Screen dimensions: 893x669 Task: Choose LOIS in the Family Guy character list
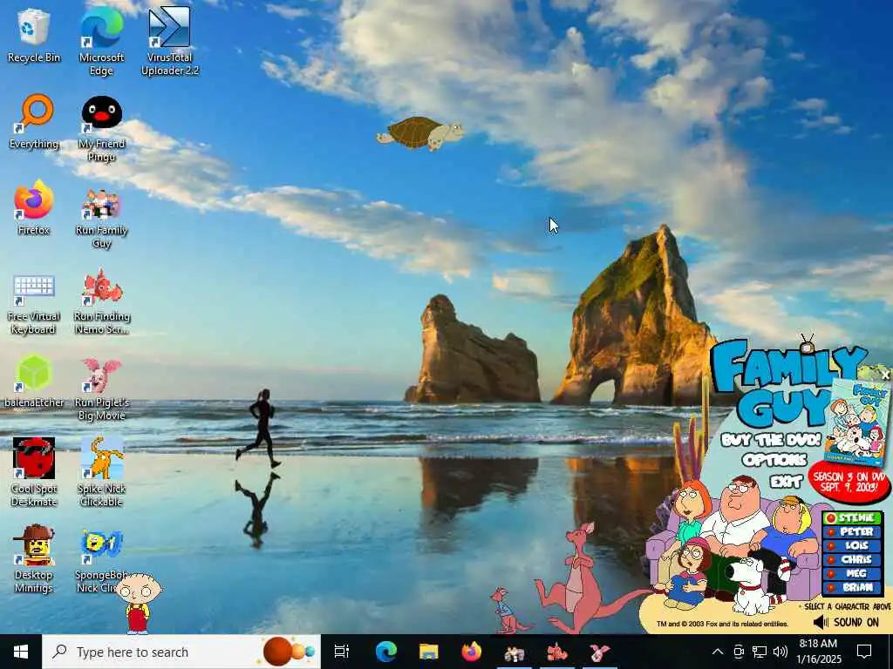coord(853,545)
